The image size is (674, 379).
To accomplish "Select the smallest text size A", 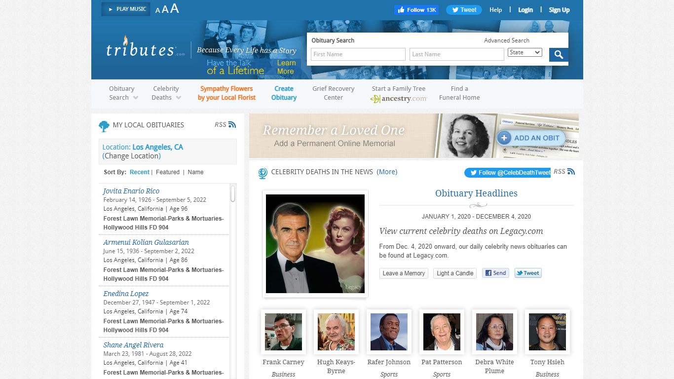I will [x=158, y=10].
